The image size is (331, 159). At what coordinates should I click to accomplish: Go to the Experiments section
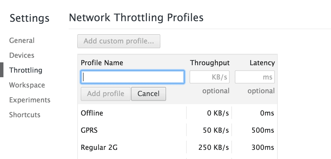[30, 100]
